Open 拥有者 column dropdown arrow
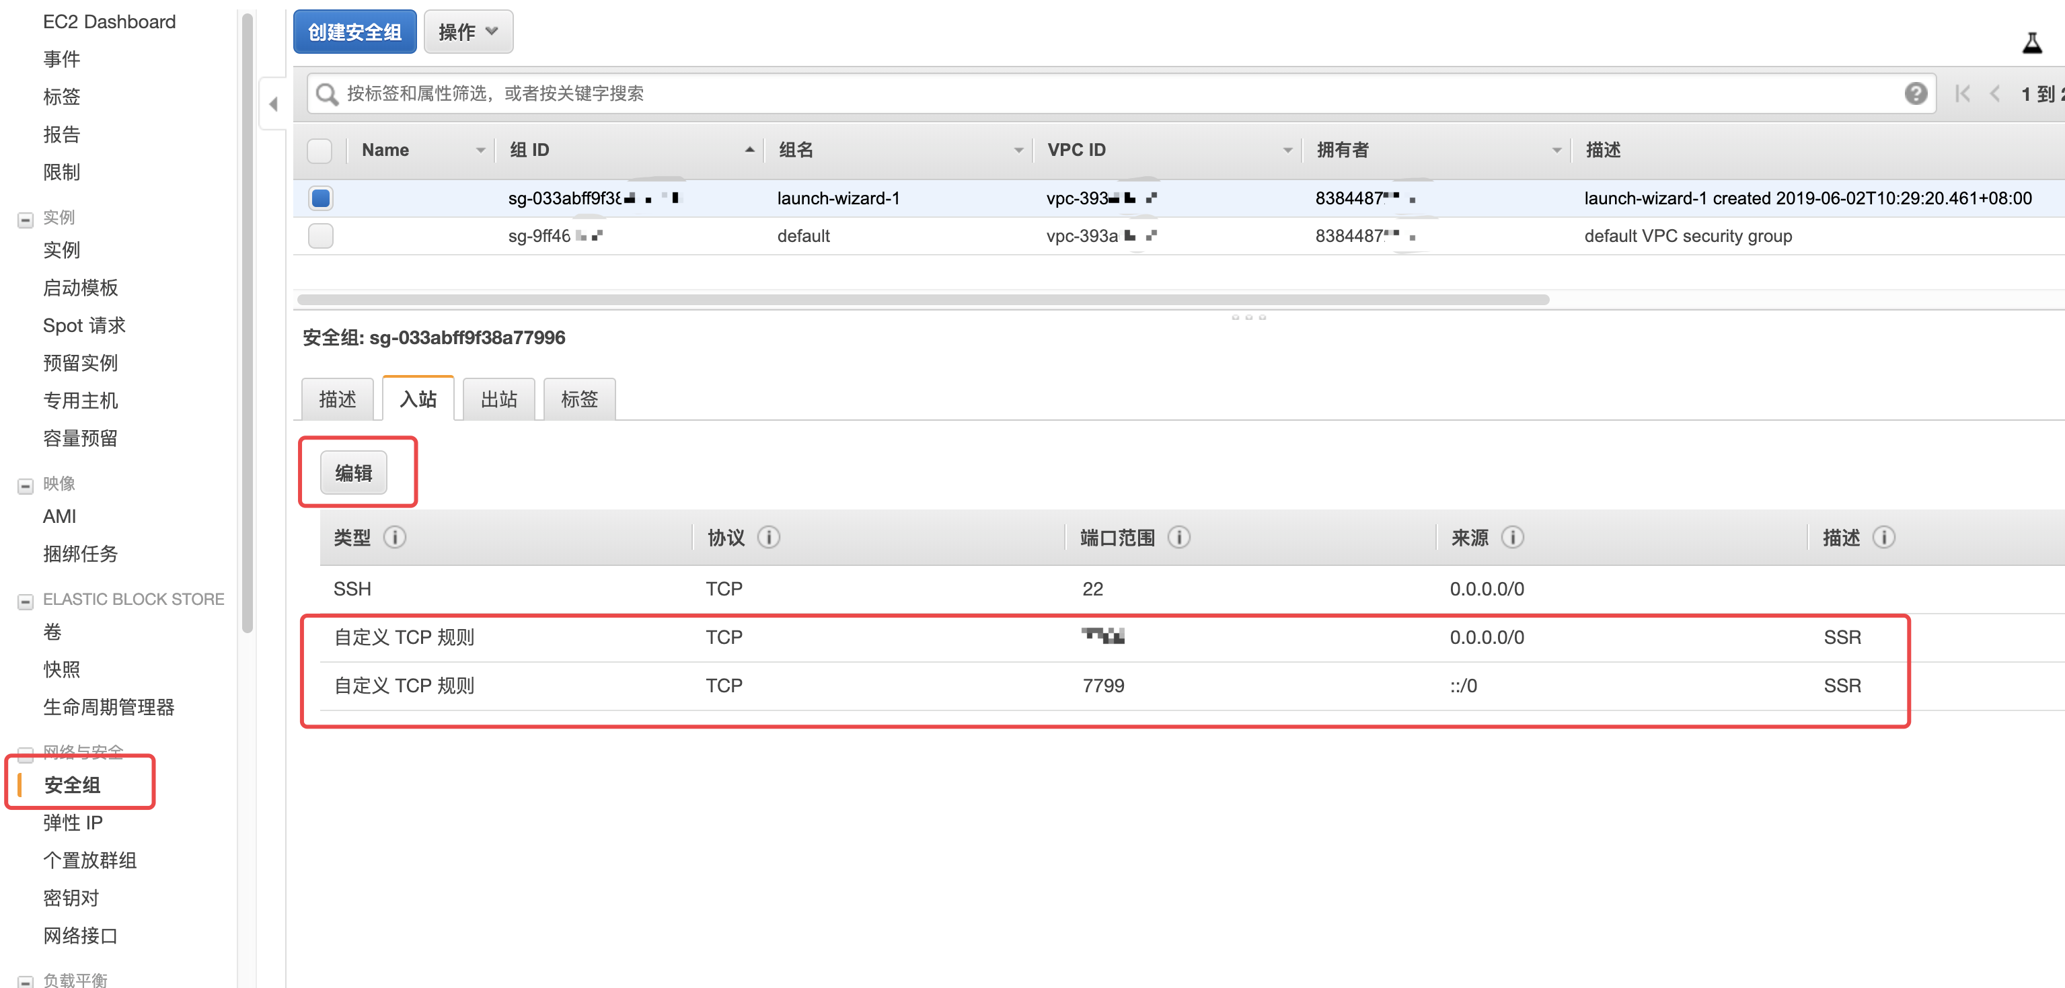The image size is (2065, 988). point(1556,151)
